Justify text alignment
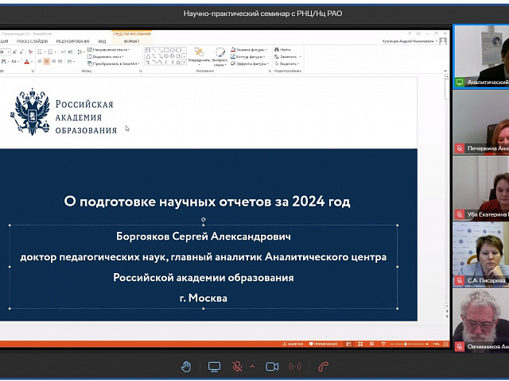 [60, 61]
